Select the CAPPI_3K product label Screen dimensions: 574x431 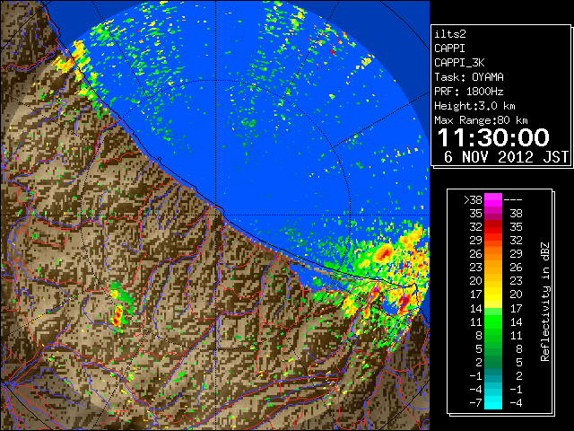coord(459,63)
